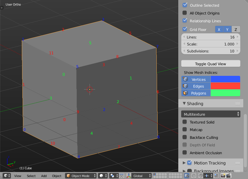Click the 'Show Mesh Indices:' label
Image resolution: width=248 pixels, height=179 pixels.
(x=201, y=72)
